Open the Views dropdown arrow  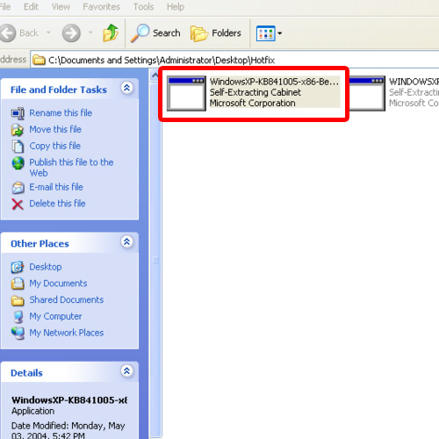coord(280,33)
